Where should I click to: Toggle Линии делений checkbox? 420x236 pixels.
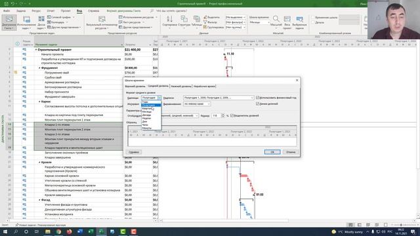pyautogui.click(x=258, y=104)
